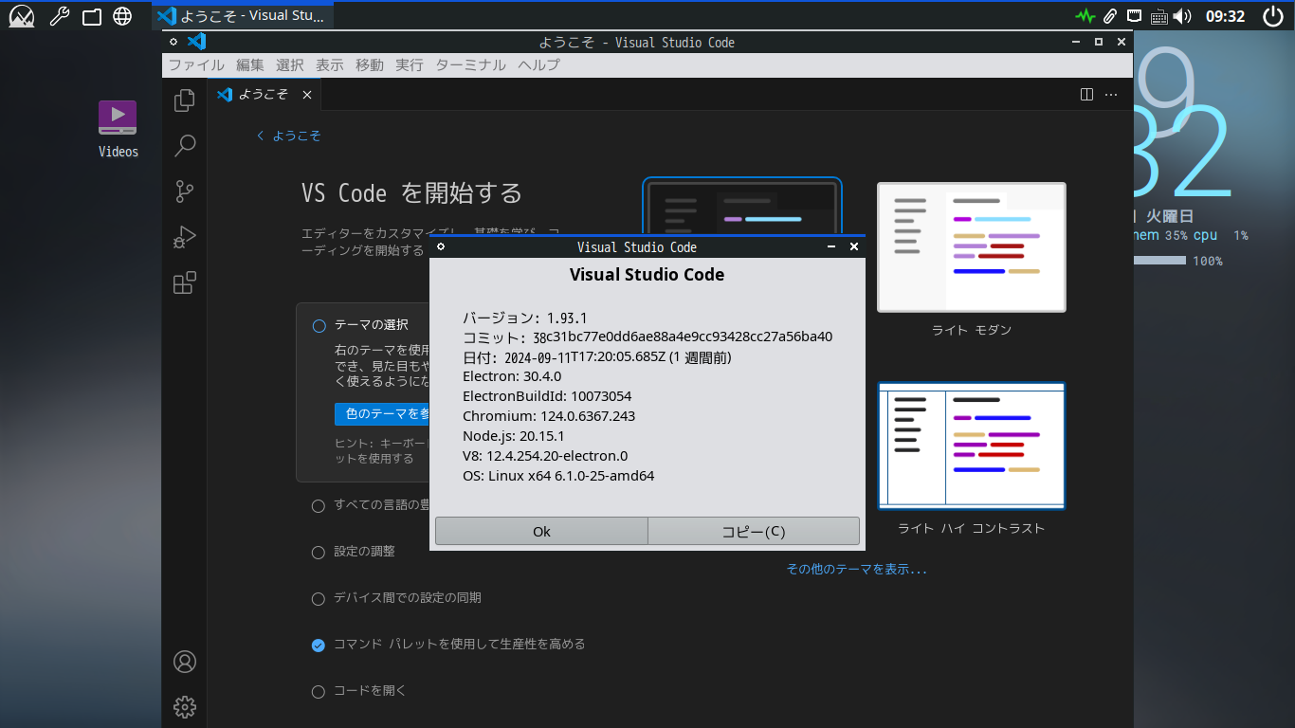
Task: Close the ようこそ editor tab
Action: 307,95
